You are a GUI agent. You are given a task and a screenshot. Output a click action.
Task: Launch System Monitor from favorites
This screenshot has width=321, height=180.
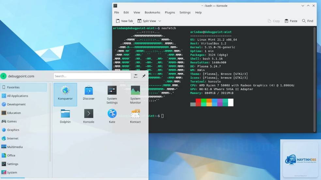click(135, 90)
